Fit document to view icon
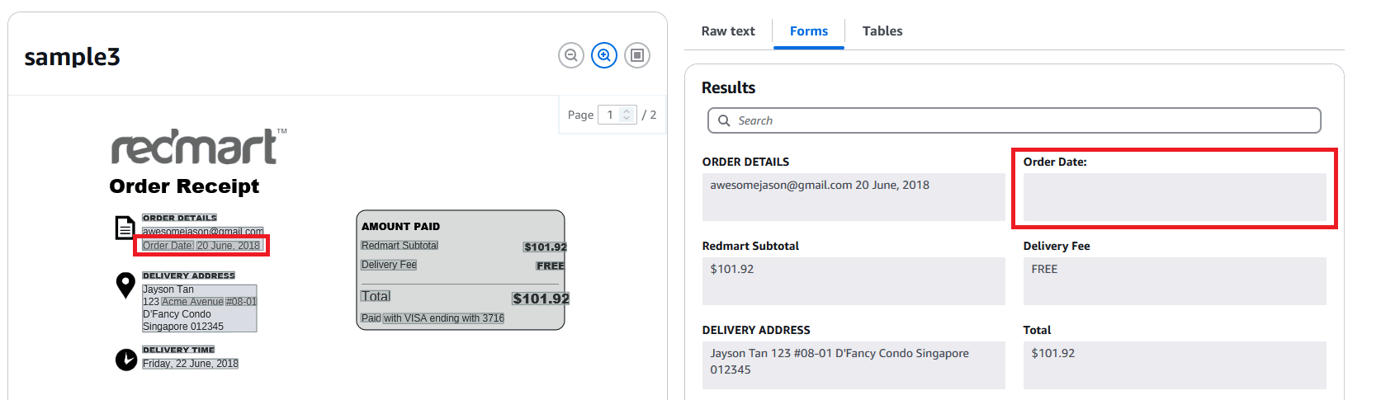 click(x=637, y=55)
